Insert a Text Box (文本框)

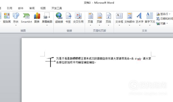[x=119, y=18]
